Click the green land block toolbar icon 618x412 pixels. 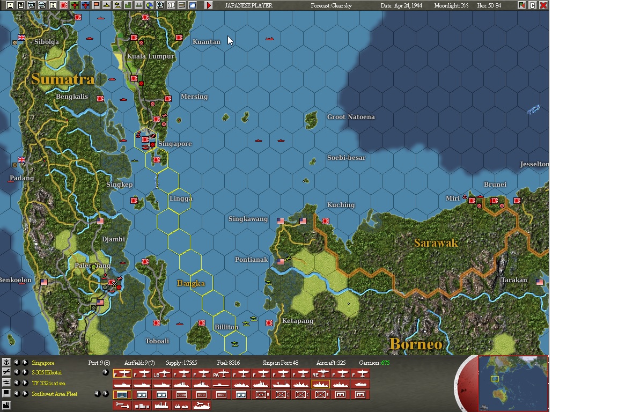pos(128,5)
